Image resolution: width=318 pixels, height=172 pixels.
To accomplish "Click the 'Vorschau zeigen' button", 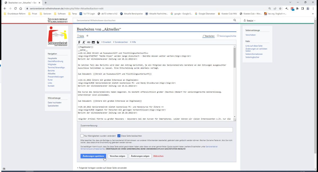I will click(117, 156).
